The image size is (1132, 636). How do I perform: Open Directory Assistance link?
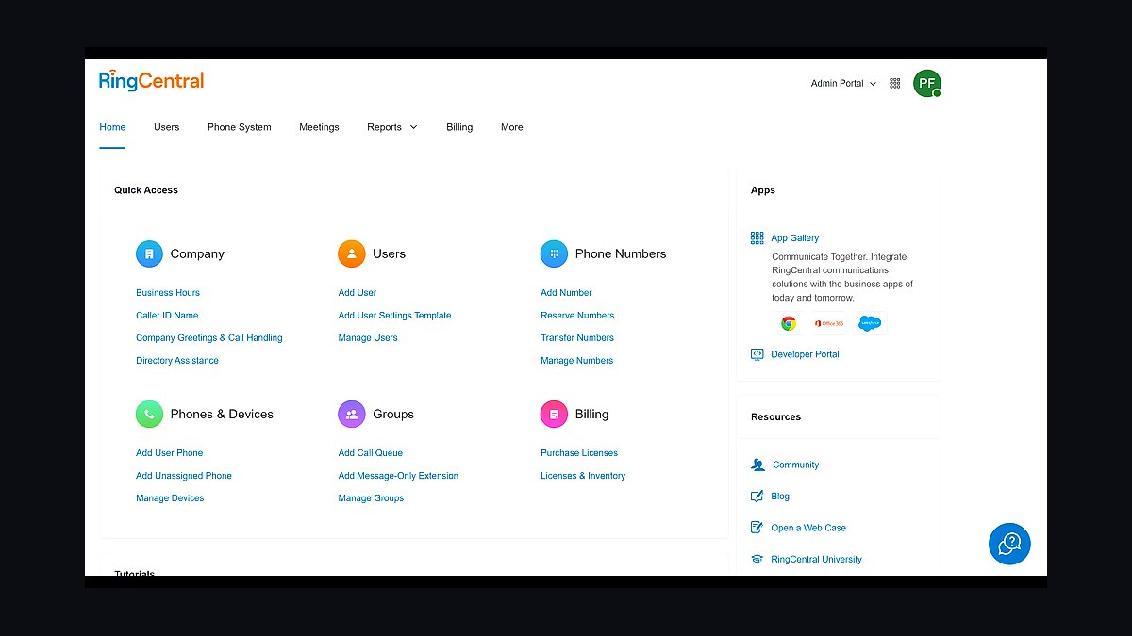click(x=177, y=361)
